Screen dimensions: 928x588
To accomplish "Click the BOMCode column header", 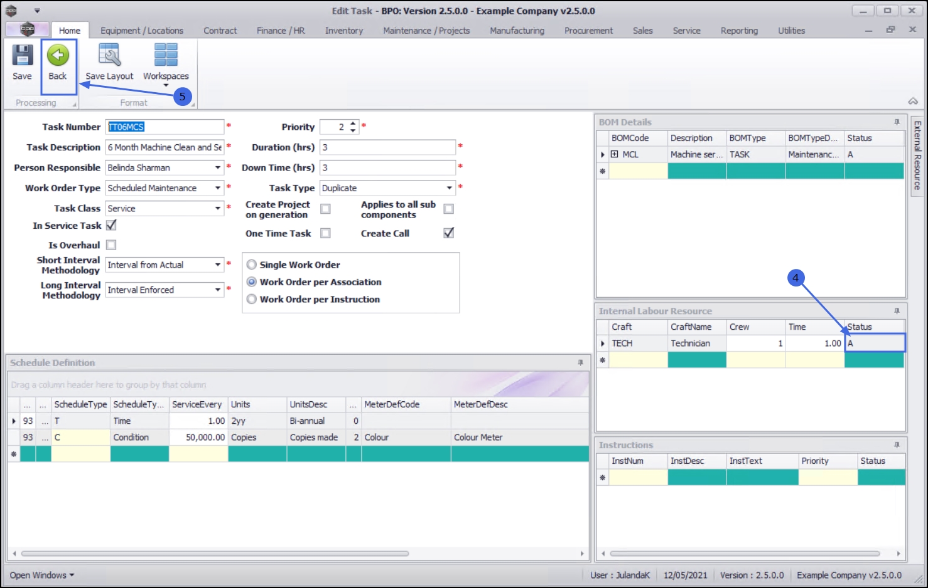I will (x=638, y=138).
